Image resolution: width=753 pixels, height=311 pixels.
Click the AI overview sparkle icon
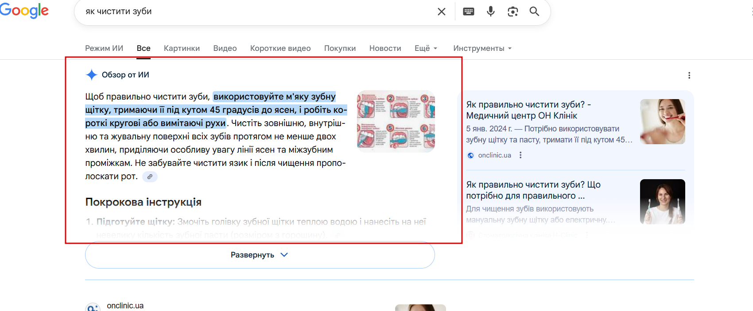pyautogui.click(x=91, y=75)
